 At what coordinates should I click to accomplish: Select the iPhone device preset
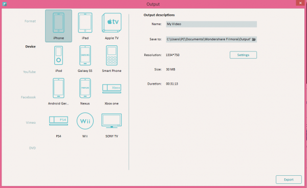pyautogui.click(x=58, y=26)
